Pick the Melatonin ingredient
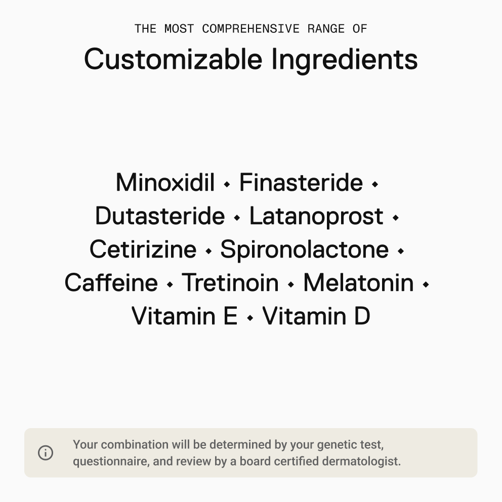This screenshot has height=502, width=502. [358, 283]
